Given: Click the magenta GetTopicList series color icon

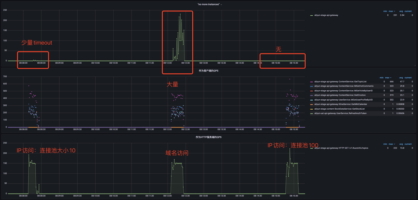Looking at the screenshot, I should pos(312,82).
